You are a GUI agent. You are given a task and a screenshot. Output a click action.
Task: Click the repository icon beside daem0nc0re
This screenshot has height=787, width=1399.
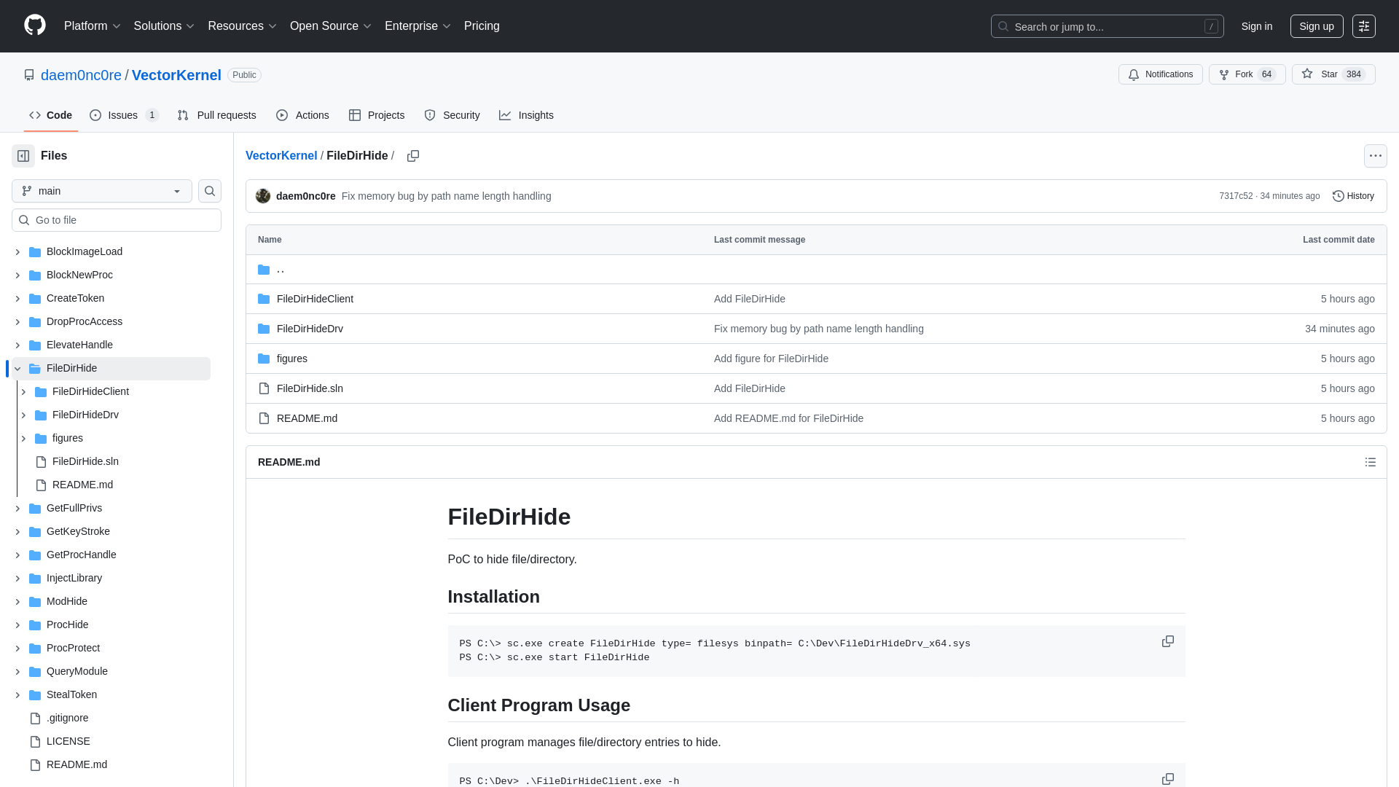pyautogui.click(x=29, y=75)
